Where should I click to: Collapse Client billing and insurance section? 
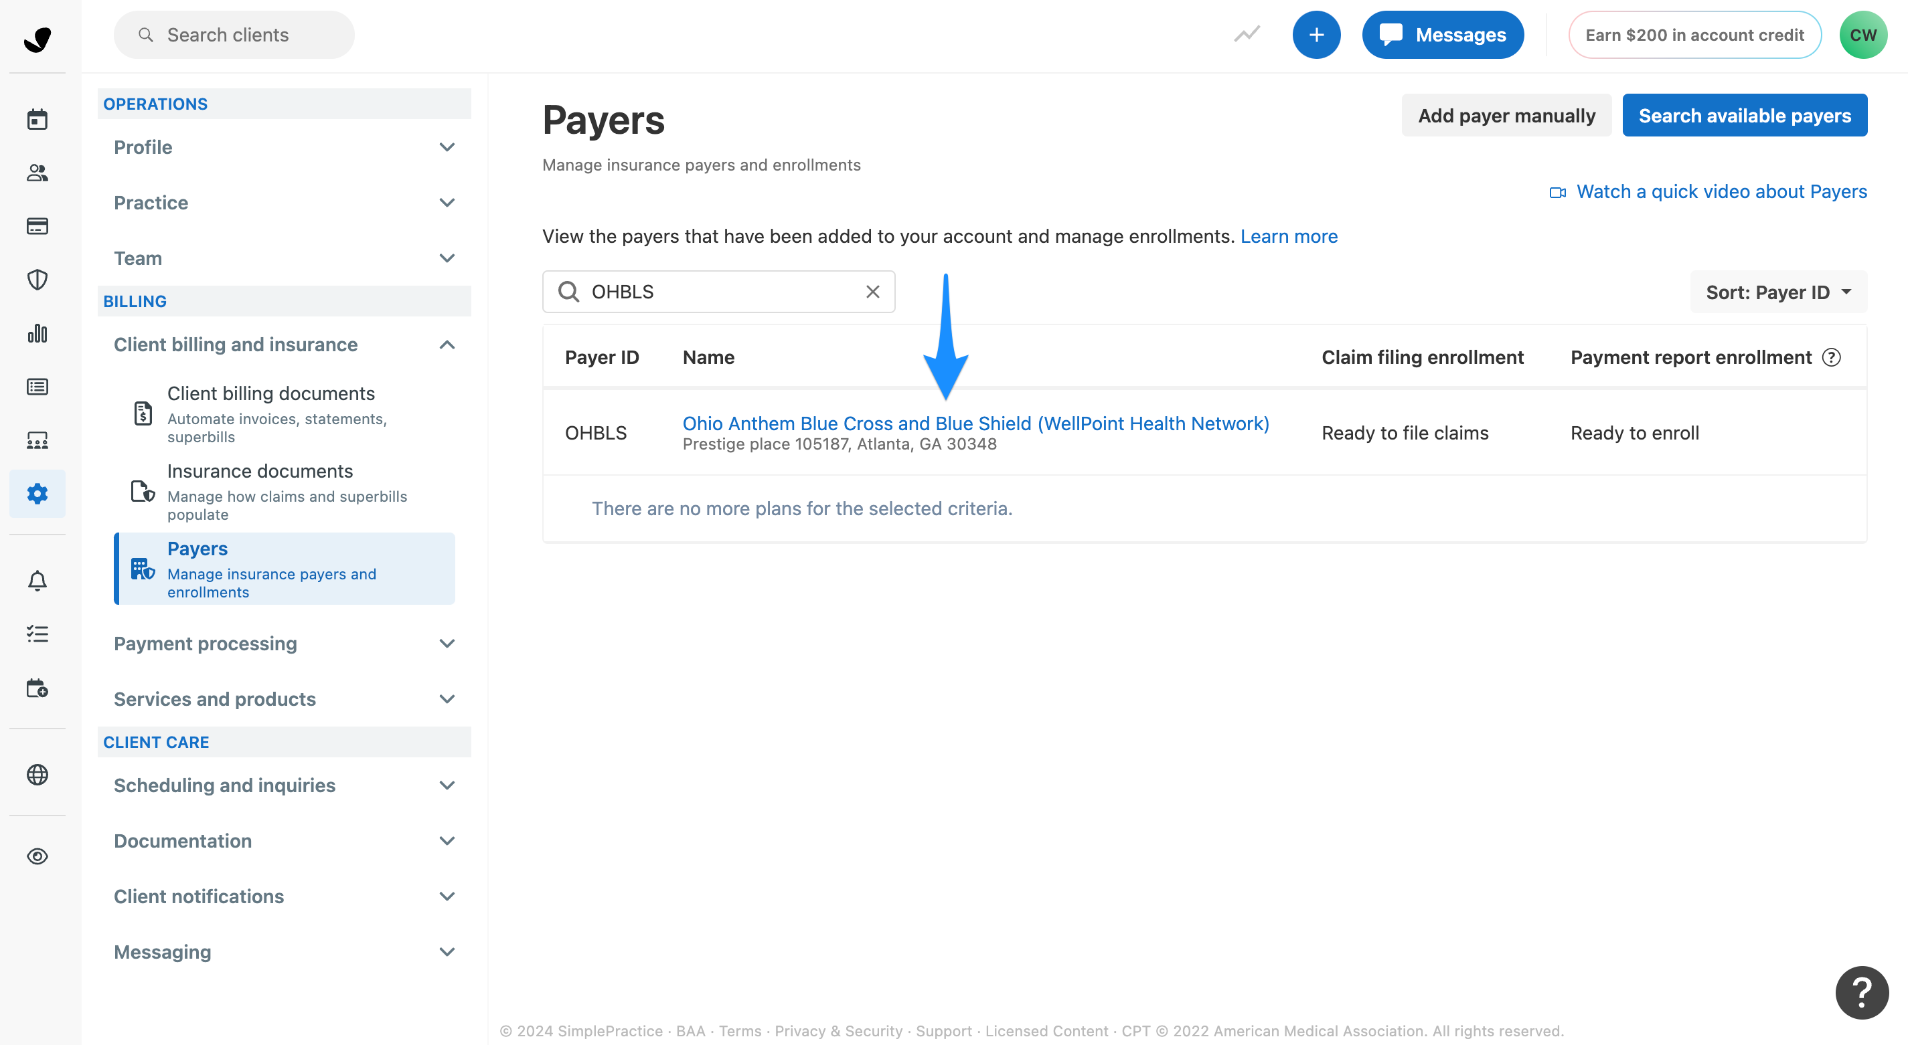[285, 345]
